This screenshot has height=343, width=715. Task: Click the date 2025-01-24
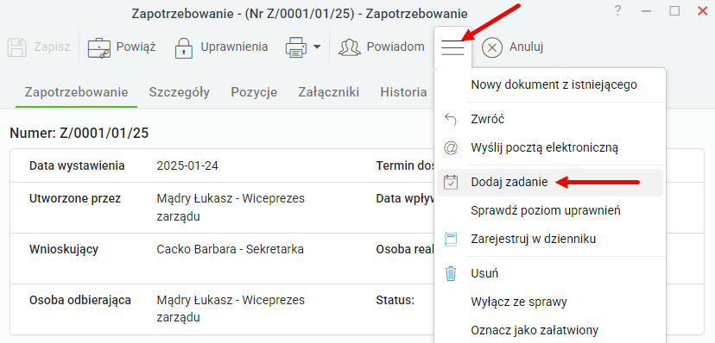tap(187, 165)
